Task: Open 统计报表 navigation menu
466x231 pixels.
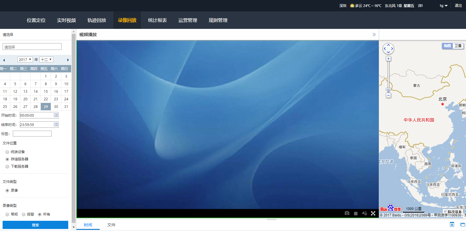Action: point(157,20)
